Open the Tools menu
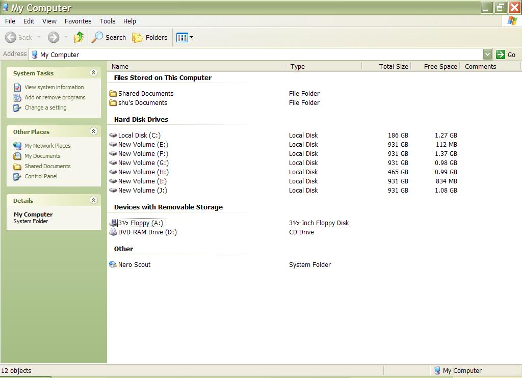Image resolution: width=522 pixels, height=378 pixels. click(107, 21)
